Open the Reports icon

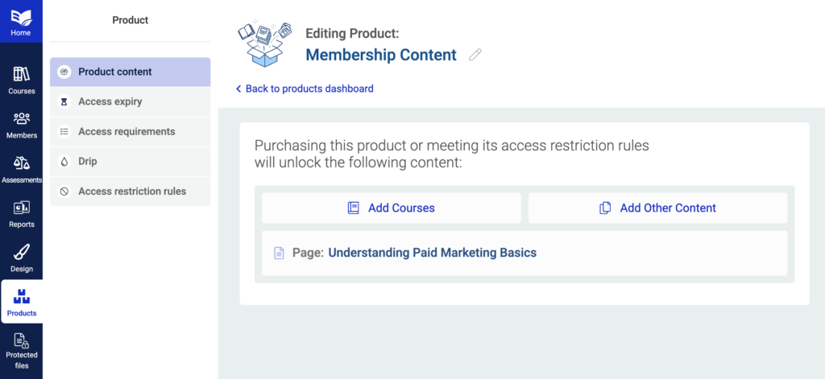22,208
